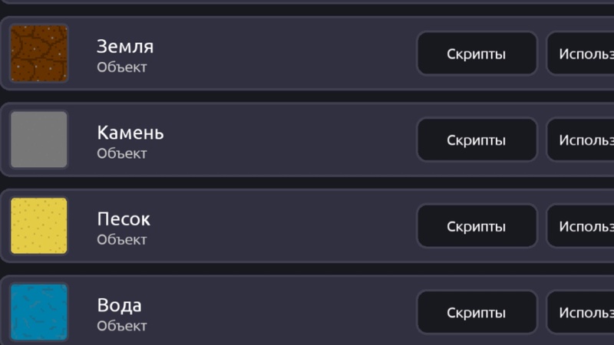614x345 pixels.
Task: Click the Использ button in Песок row
Action: pyautogui.click(x=580, y=225)
